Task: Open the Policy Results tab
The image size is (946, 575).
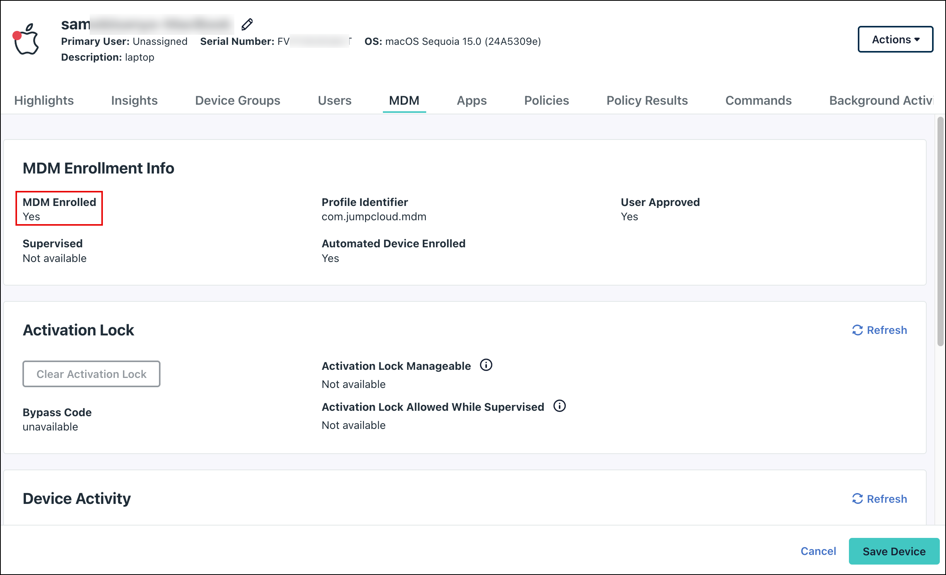Action: 647,100
